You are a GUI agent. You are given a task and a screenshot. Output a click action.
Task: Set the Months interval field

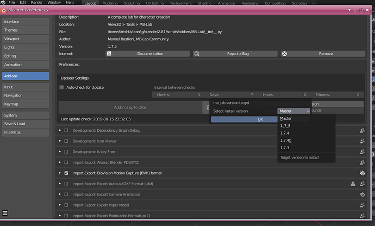click(x=178, y=95)
